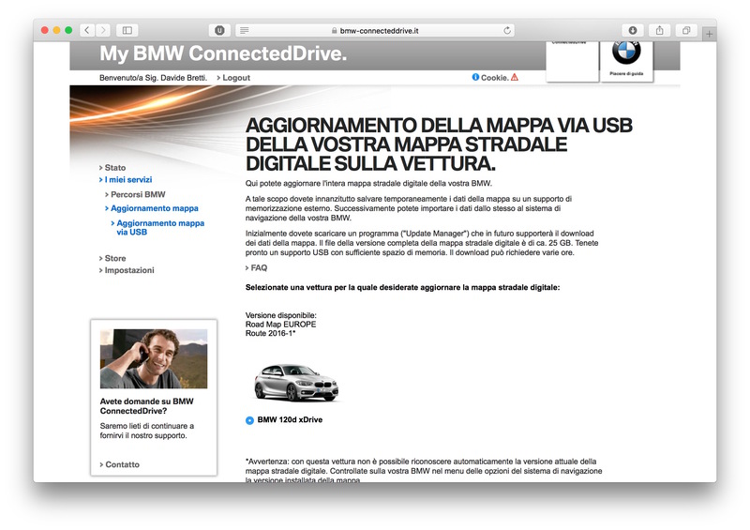Go forward with Safari's forward arrow
750x530 pixels.
point(103,30)
